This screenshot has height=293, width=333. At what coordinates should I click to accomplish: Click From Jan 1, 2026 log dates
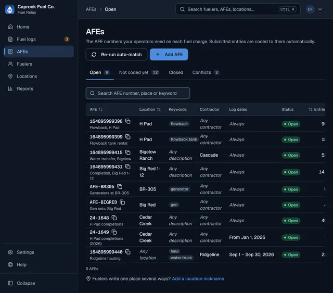click(247, 237)
